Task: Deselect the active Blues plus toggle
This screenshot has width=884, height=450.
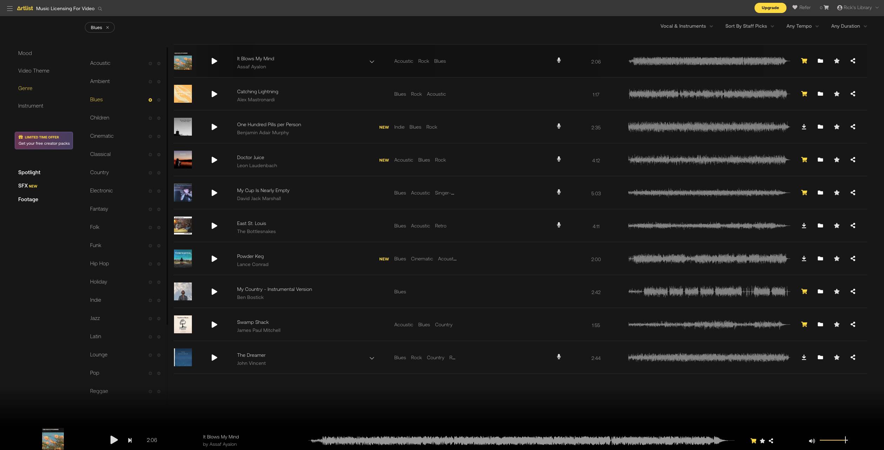Action: pyautogui.click(x=150, y=100)
